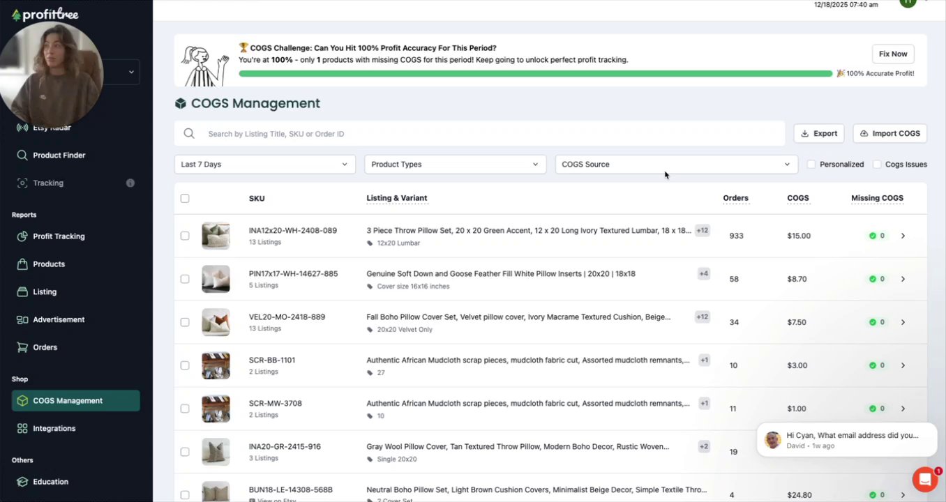
Task: Select the INA20-GR-2415-916 row checkbox
Action: 185,452
